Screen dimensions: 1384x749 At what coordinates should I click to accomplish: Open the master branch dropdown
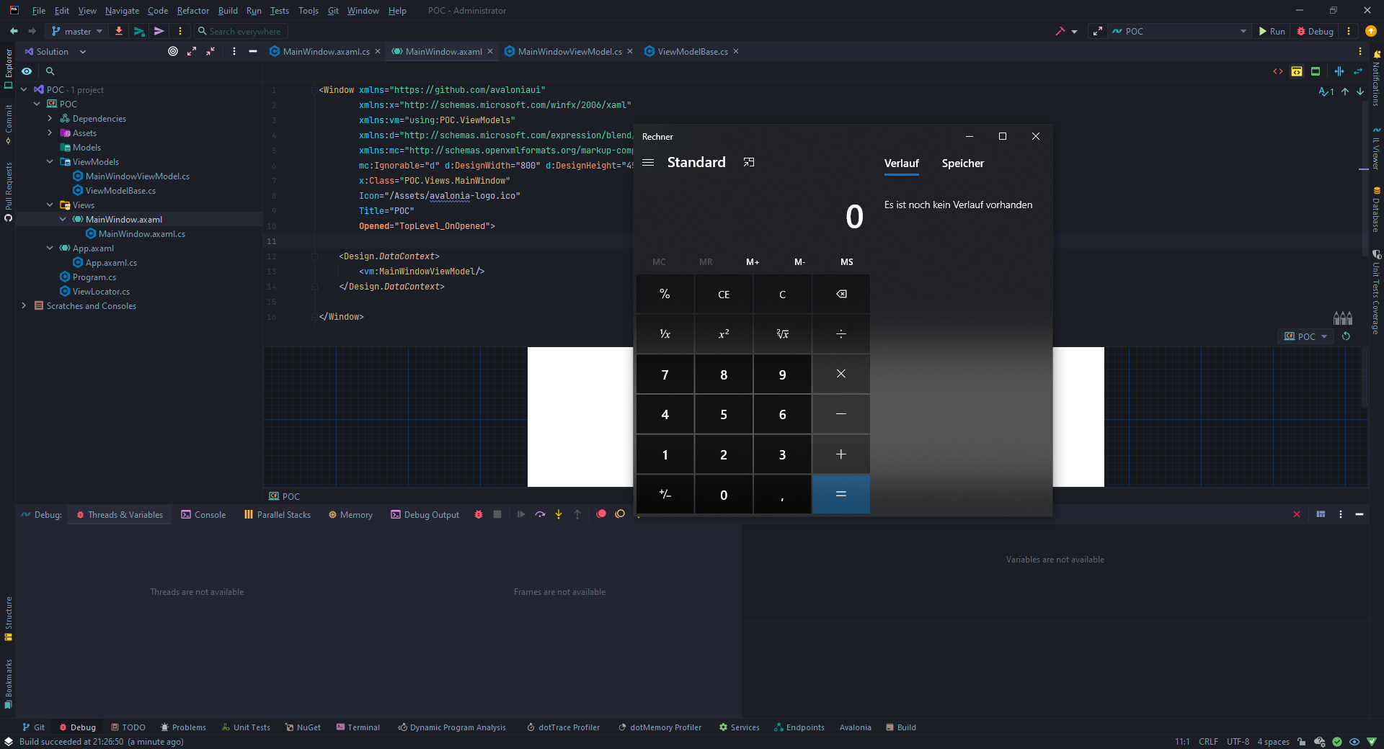coord(77,32)
